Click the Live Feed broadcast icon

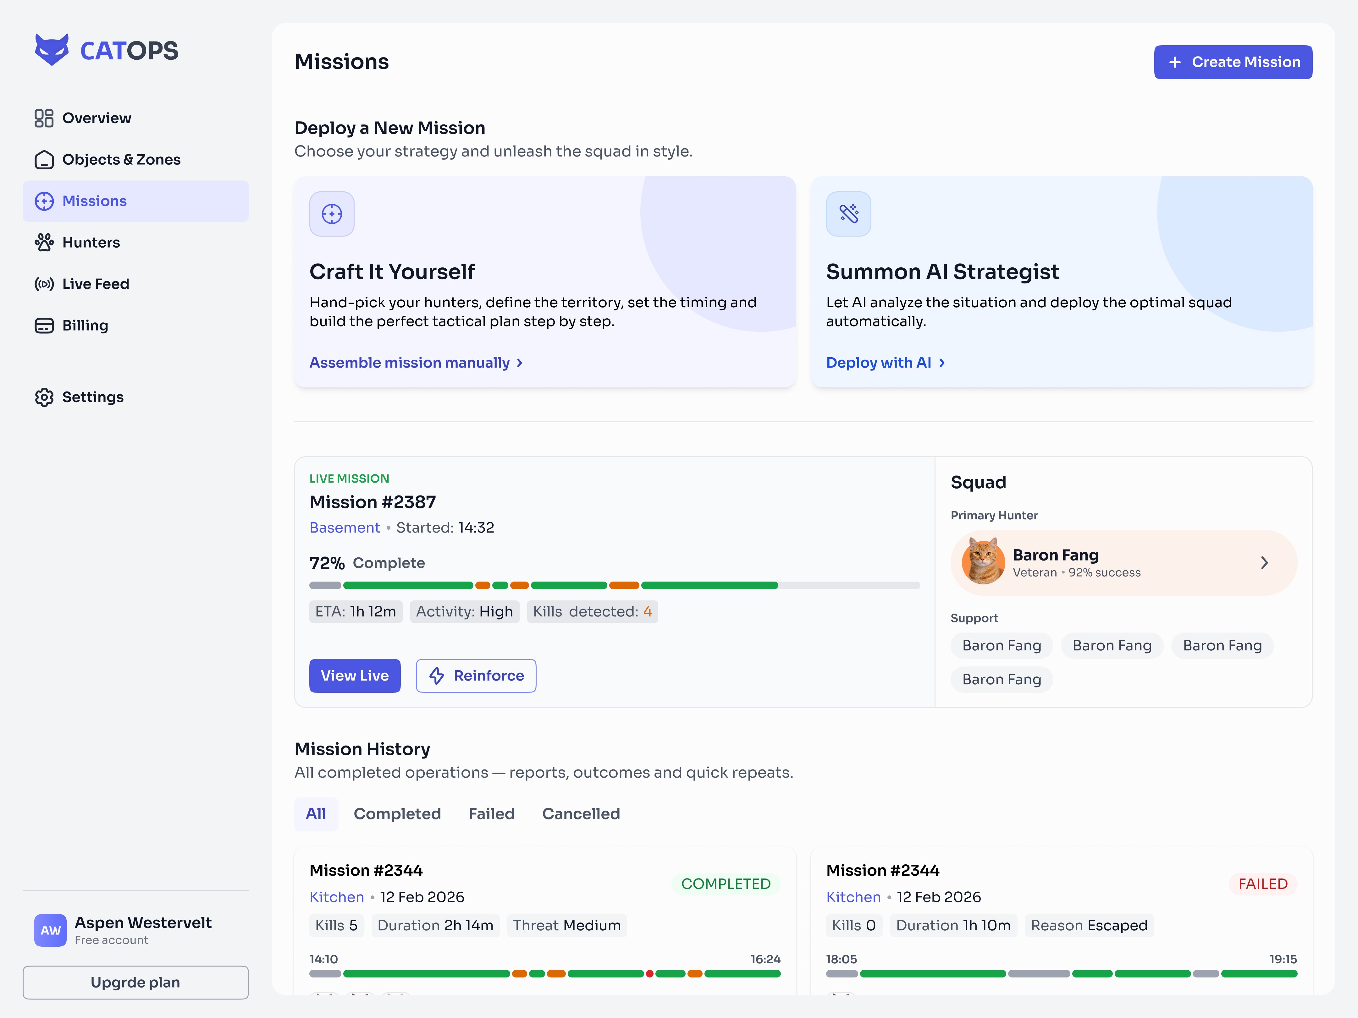pos(44,283)
